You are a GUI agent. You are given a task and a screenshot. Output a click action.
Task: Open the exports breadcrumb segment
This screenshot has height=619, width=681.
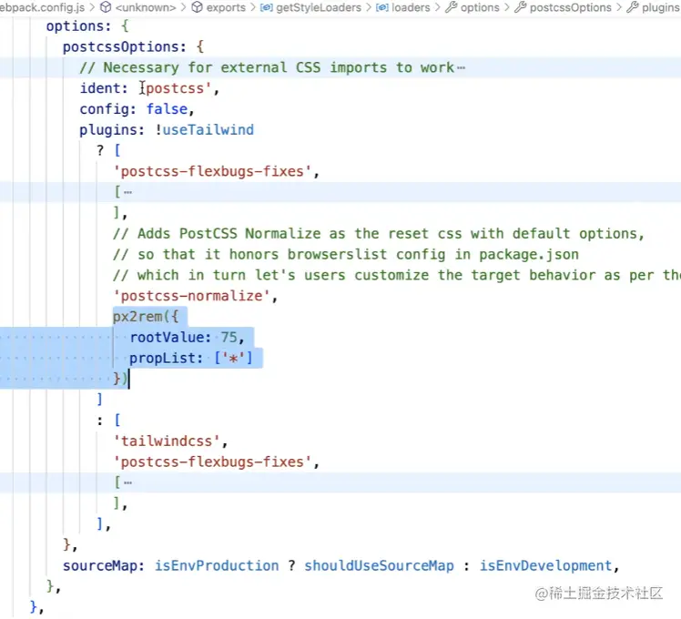[226, 7]
